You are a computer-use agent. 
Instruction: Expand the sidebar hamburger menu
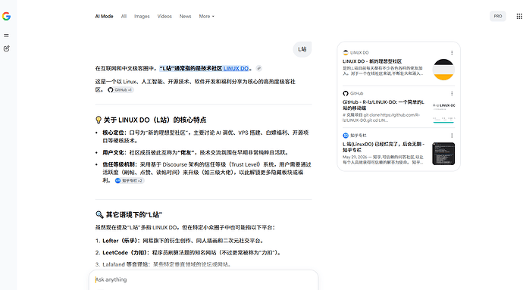coord(6,36)
